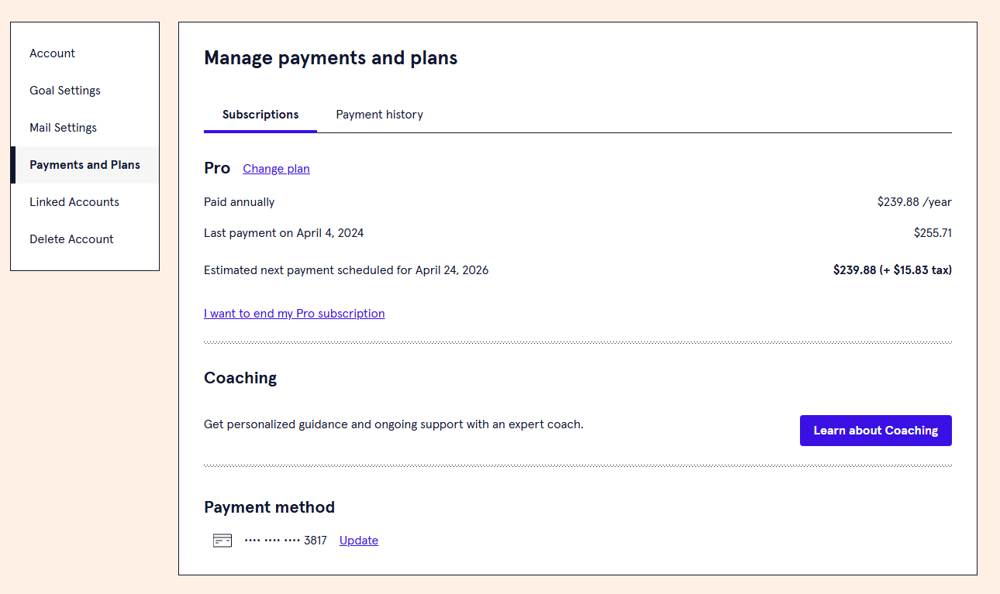Go to Goal Settings in sidebar
This screenshot has height=594, width=1000.
(65, 91)
